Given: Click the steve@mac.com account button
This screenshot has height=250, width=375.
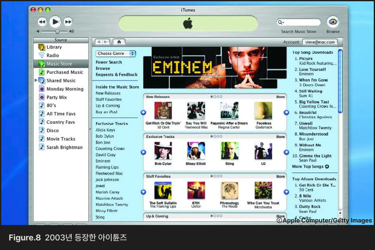Looking at the screenshot, I should pos(320,42).
